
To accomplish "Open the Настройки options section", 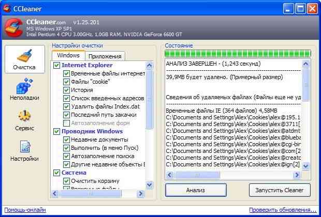I will (x=24, y=151).
